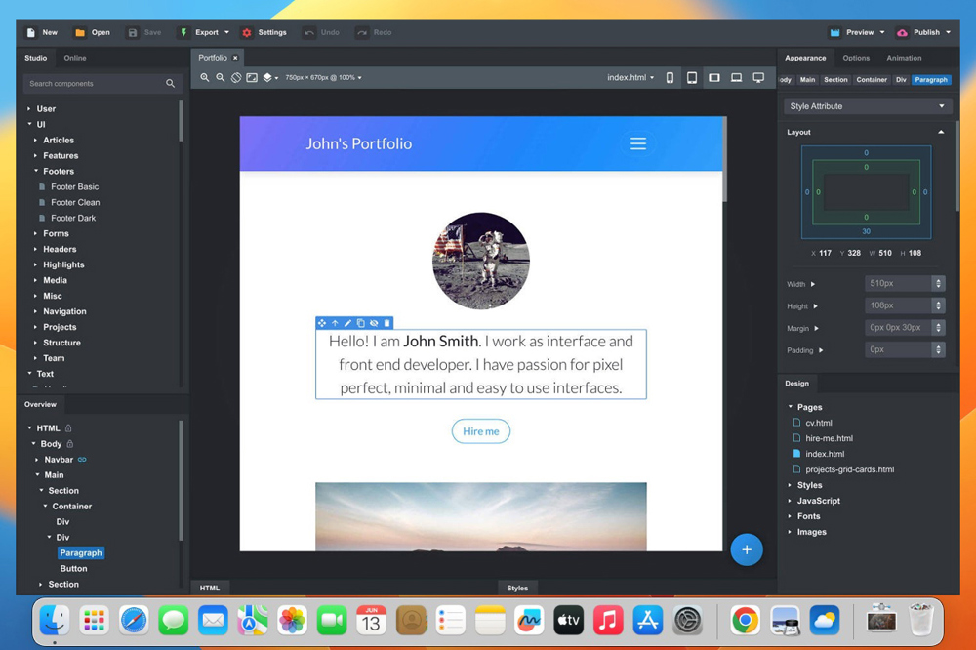Click the blue plus add button
Image resolution: width=976 pixels, height=650 pixels.
click(x=747, y=549)
